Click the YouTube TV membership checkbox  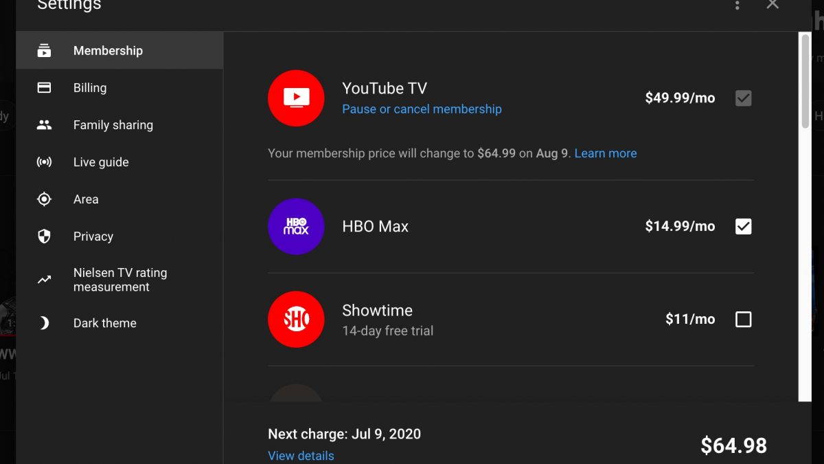coord(743,98)
